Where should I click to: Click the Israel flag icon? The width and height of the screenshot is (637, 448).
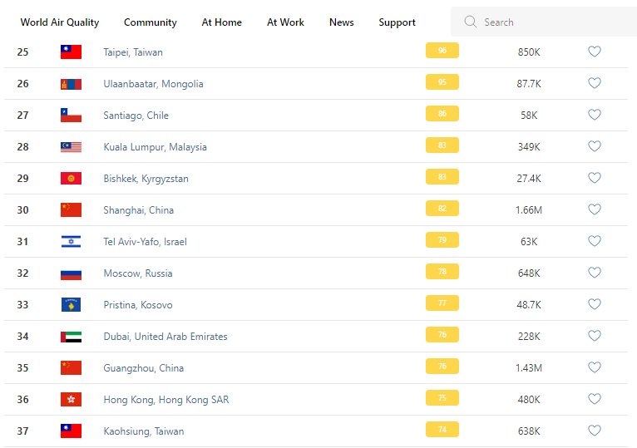tap(71, 242)
